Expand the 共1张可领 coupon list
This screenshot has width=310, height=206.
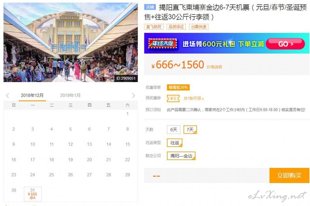click(193, 98)
